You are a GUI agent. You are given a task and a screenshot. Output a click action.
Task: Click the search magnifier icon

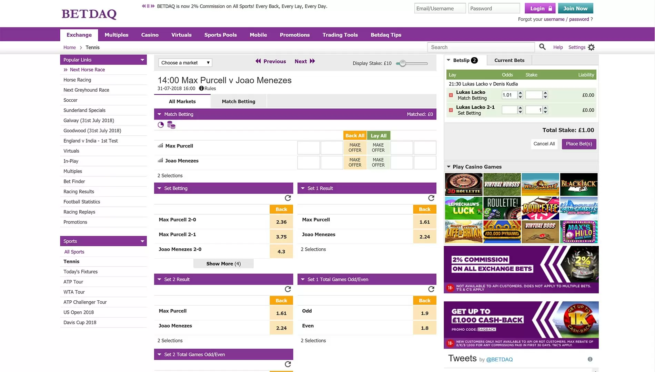(x=542, y=47)
